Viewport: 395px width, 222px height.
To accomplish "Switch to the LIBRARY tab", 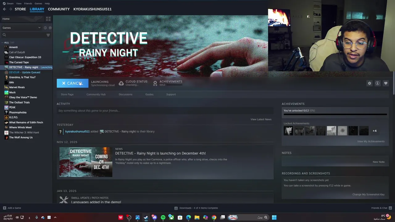I will coord(37,9).
